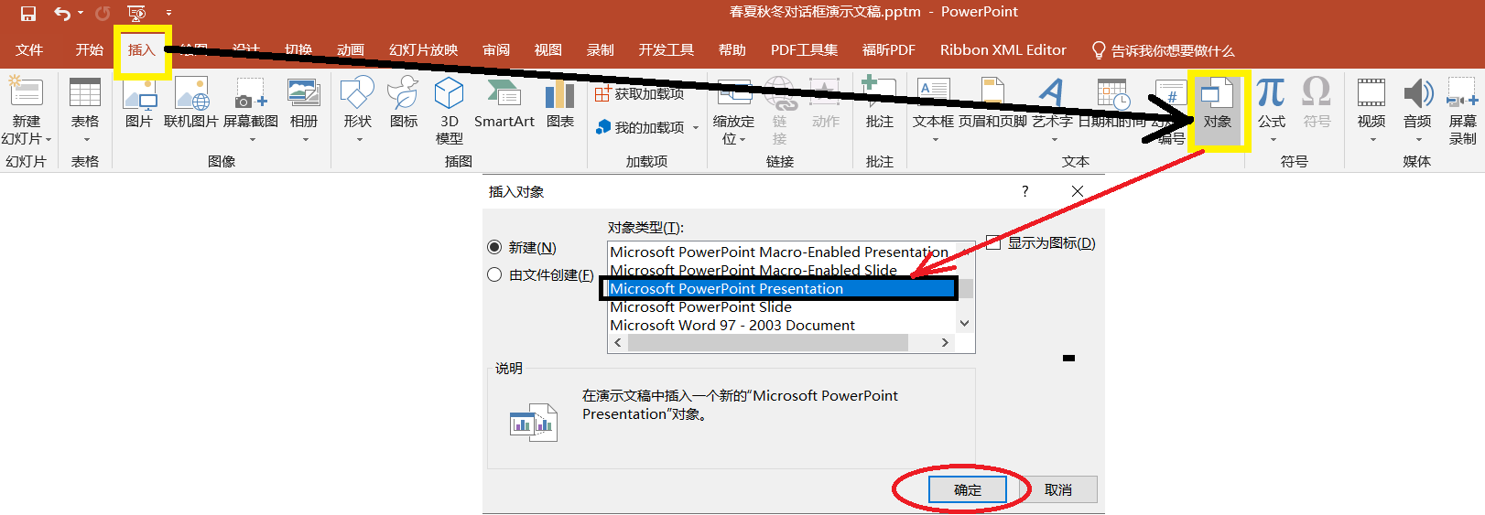Expand the 艺术字 dropdown arrow
Viewport: 1485px width, 515px height.
pos(1055,139)
